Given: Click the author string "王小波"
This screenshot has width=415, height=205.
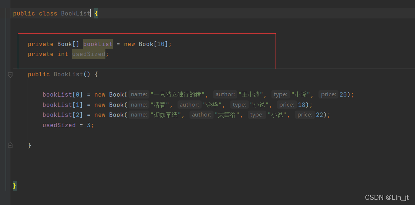Looking at the screenshot, I should tap(251, 94).
